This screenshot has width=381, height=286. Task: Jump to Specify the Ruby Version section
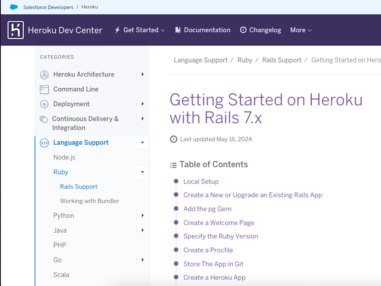[x=221, y=236]
